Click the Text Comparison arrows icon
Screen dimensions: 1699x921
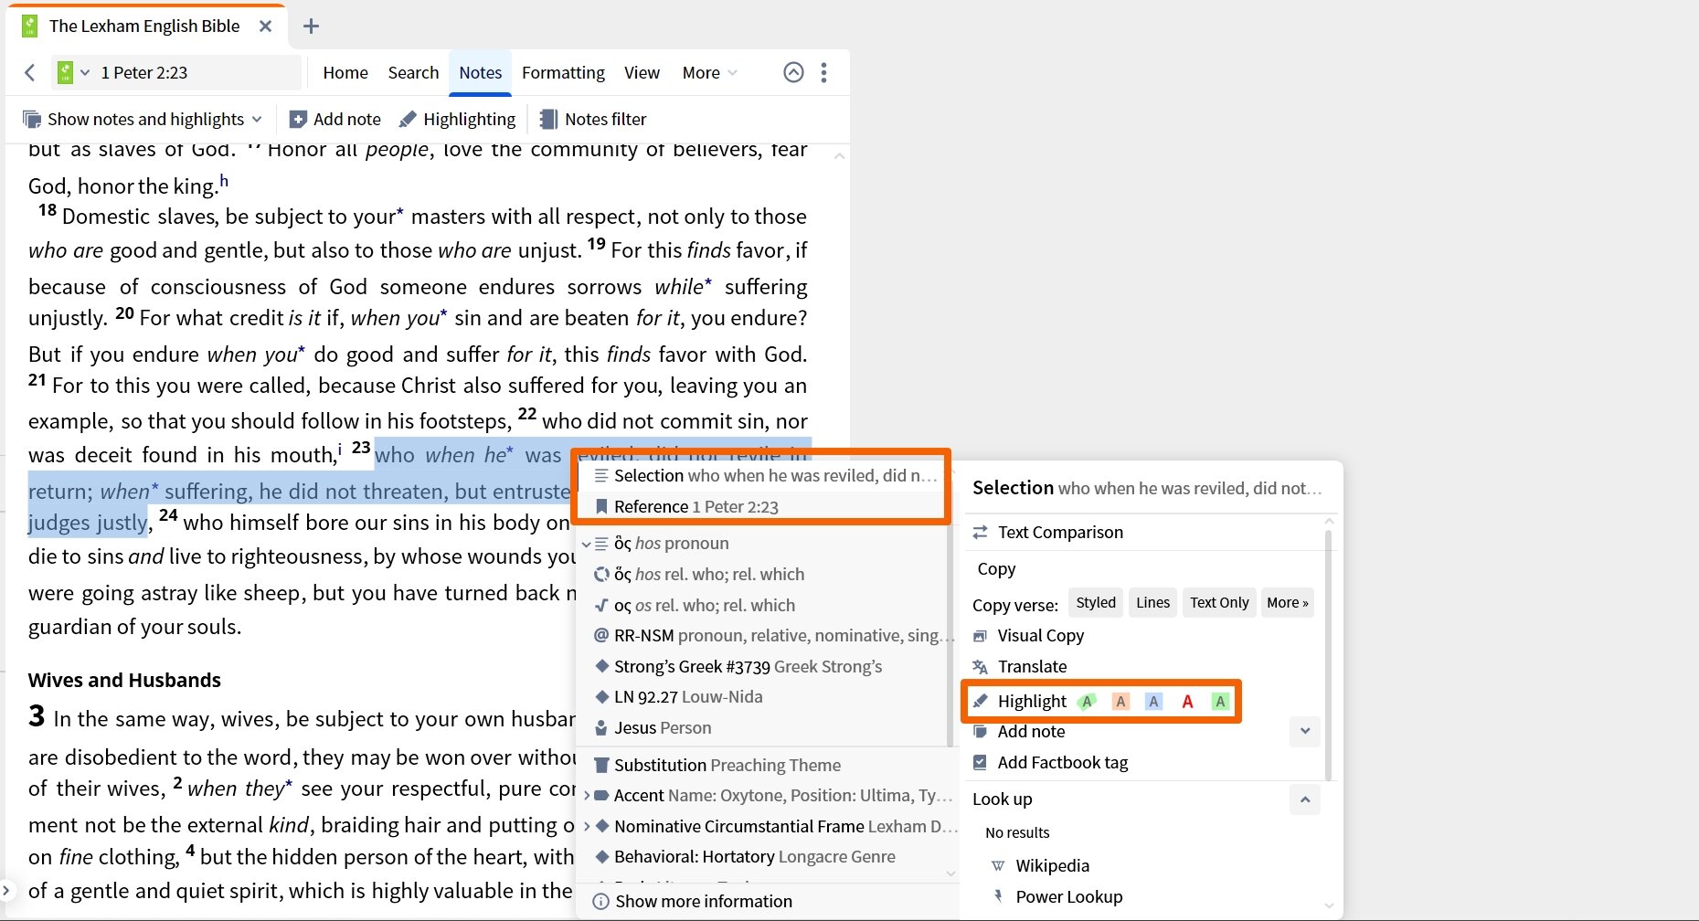pos(980,532)
